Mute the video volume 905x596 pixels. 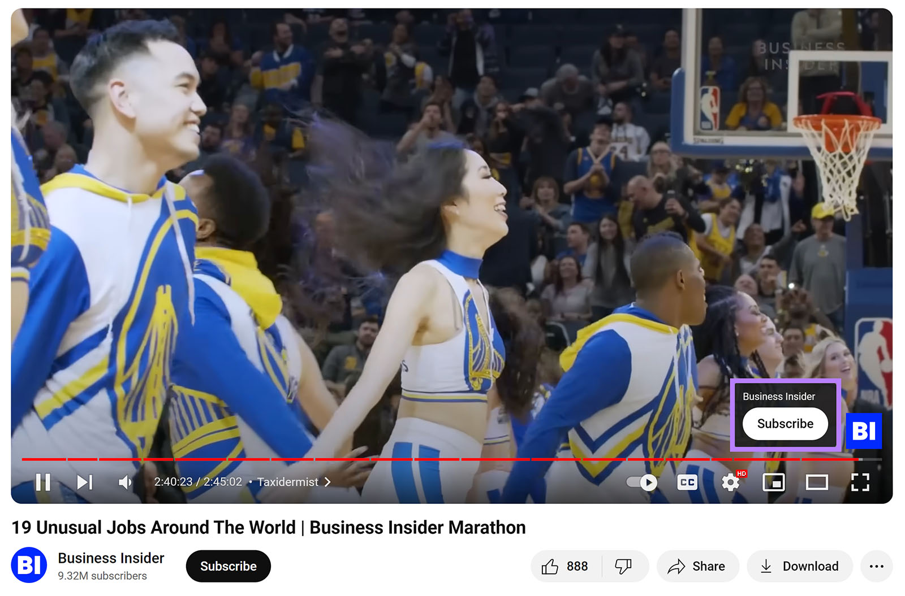click(x=124, y=482)
